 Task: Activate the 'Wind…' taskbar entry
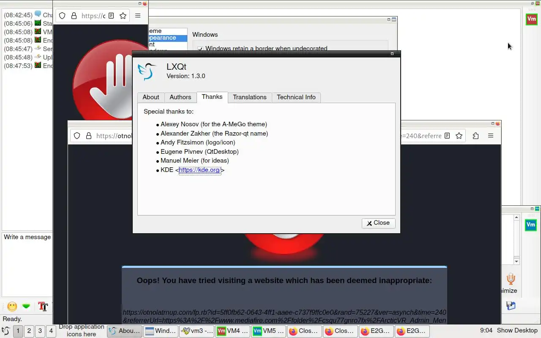click(161, 331)
